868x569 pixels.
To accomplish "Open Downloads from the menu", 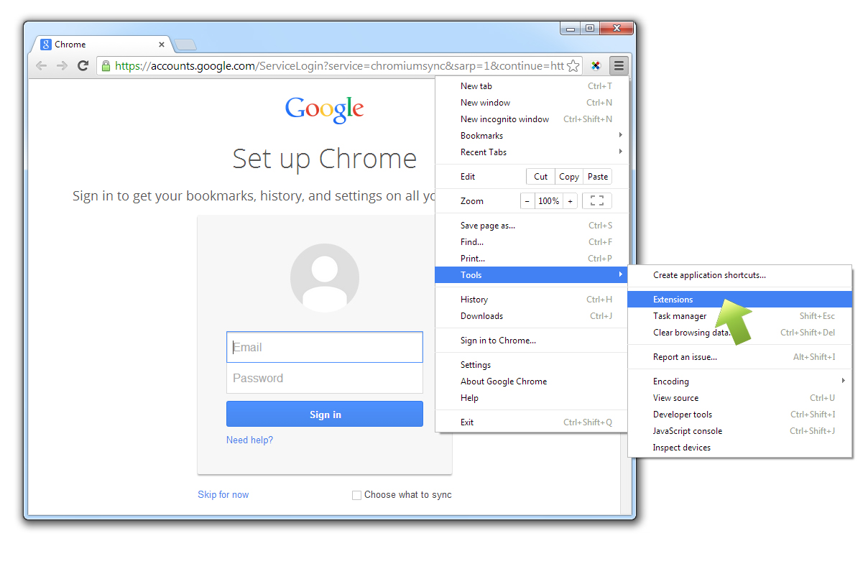I will 531,316.
